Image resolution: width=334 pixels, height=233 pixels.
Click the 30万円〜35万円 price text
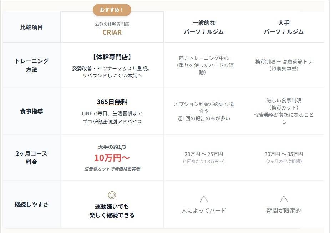pyautogui.click(x=284, y=154)
